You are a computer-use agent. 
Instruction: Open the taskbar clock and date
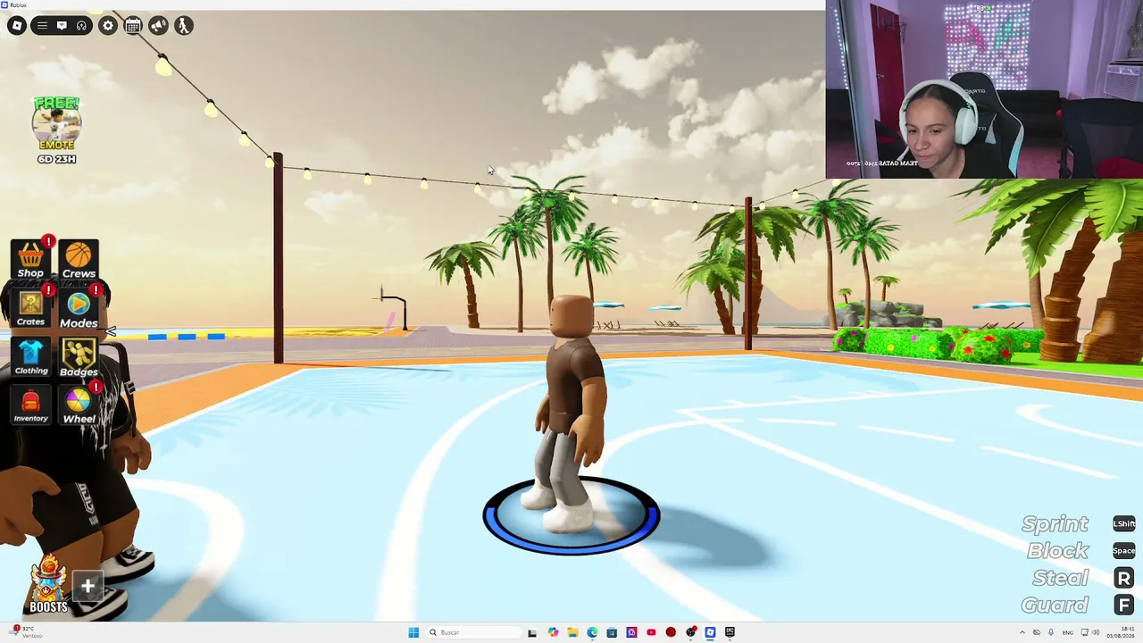coord(1121,632)
